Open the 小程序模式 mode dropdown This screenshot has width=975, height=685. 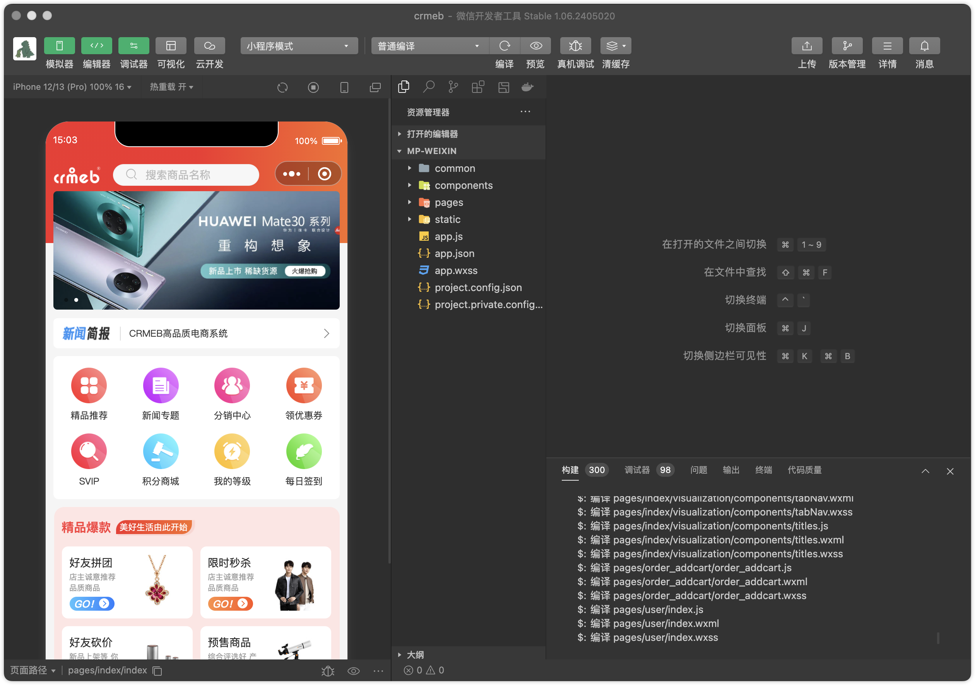coord(299,46)
